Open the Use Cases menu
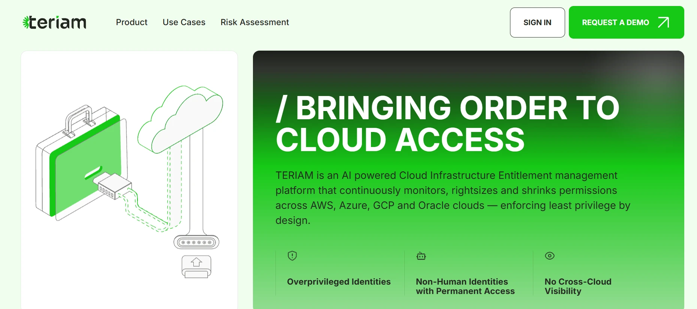697x309 pixels. [184, 22]
